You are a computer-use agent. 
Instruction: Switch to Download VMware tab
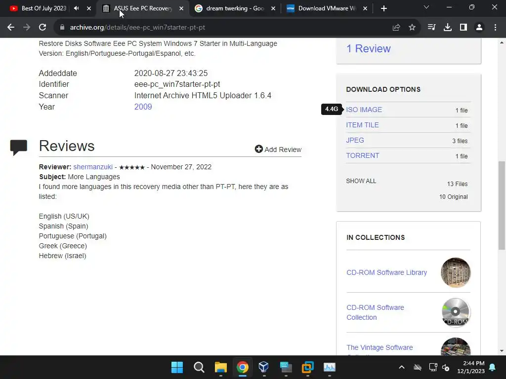tap(327, 8)
